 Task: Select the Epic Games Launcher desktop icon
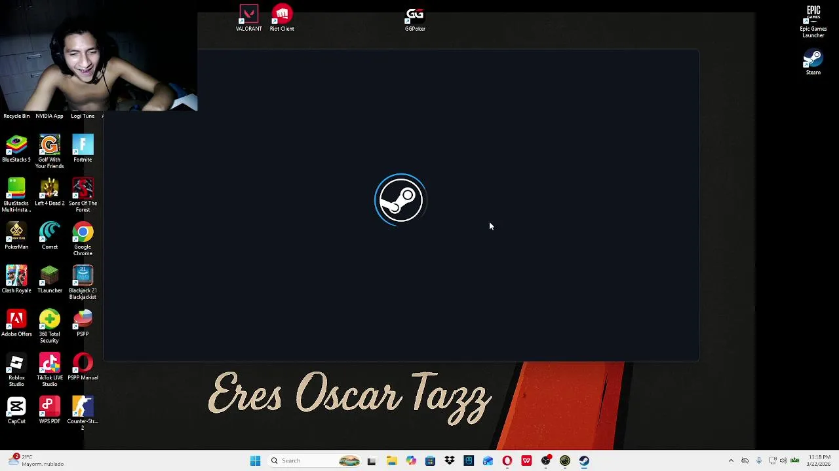click(813, 22)
